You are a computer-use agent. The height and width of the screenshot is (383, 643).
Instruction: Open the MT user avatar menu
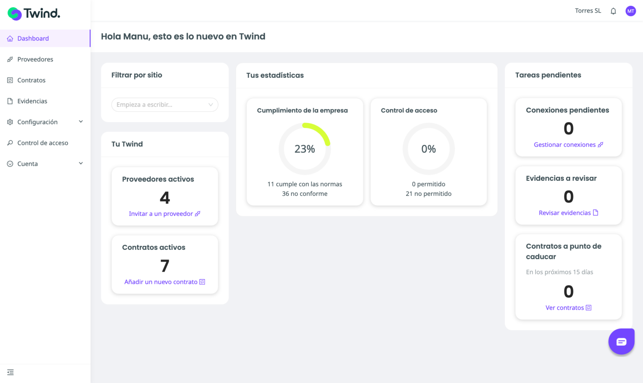coord(630,11)
